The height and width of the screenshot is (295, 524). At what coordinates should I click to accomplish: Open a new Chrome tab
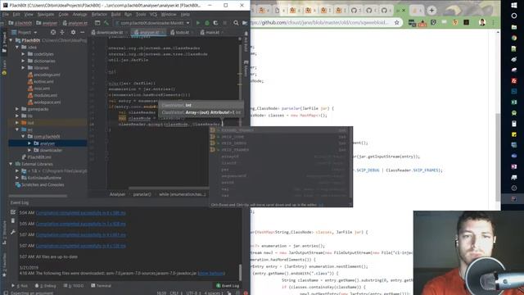click(x=431, y=11)
